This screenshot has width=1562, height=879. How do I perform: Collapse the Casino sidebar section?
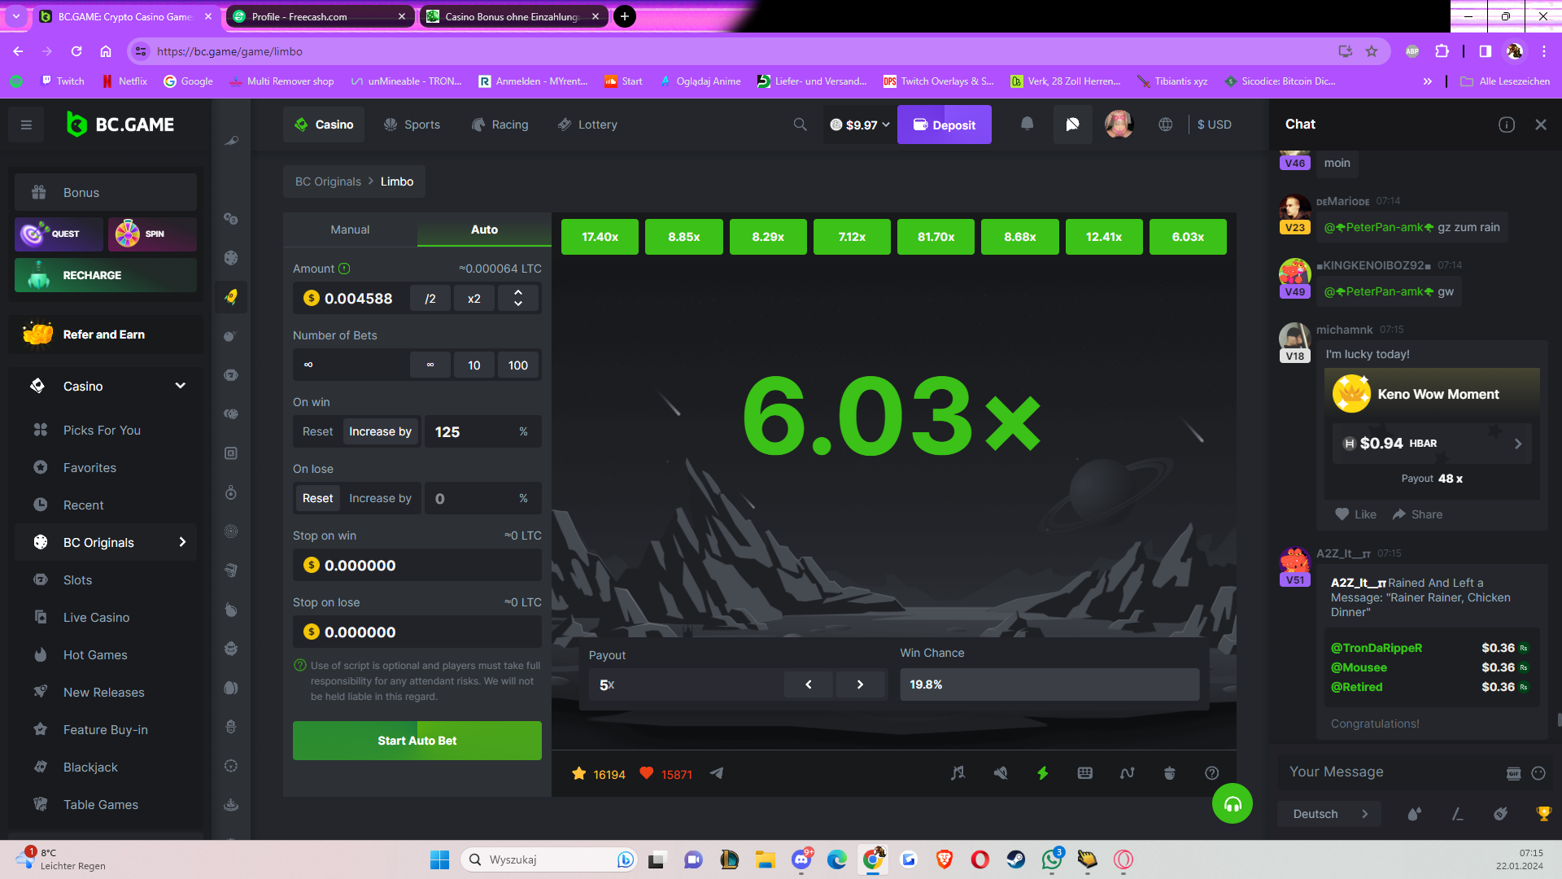click(181, 386)
